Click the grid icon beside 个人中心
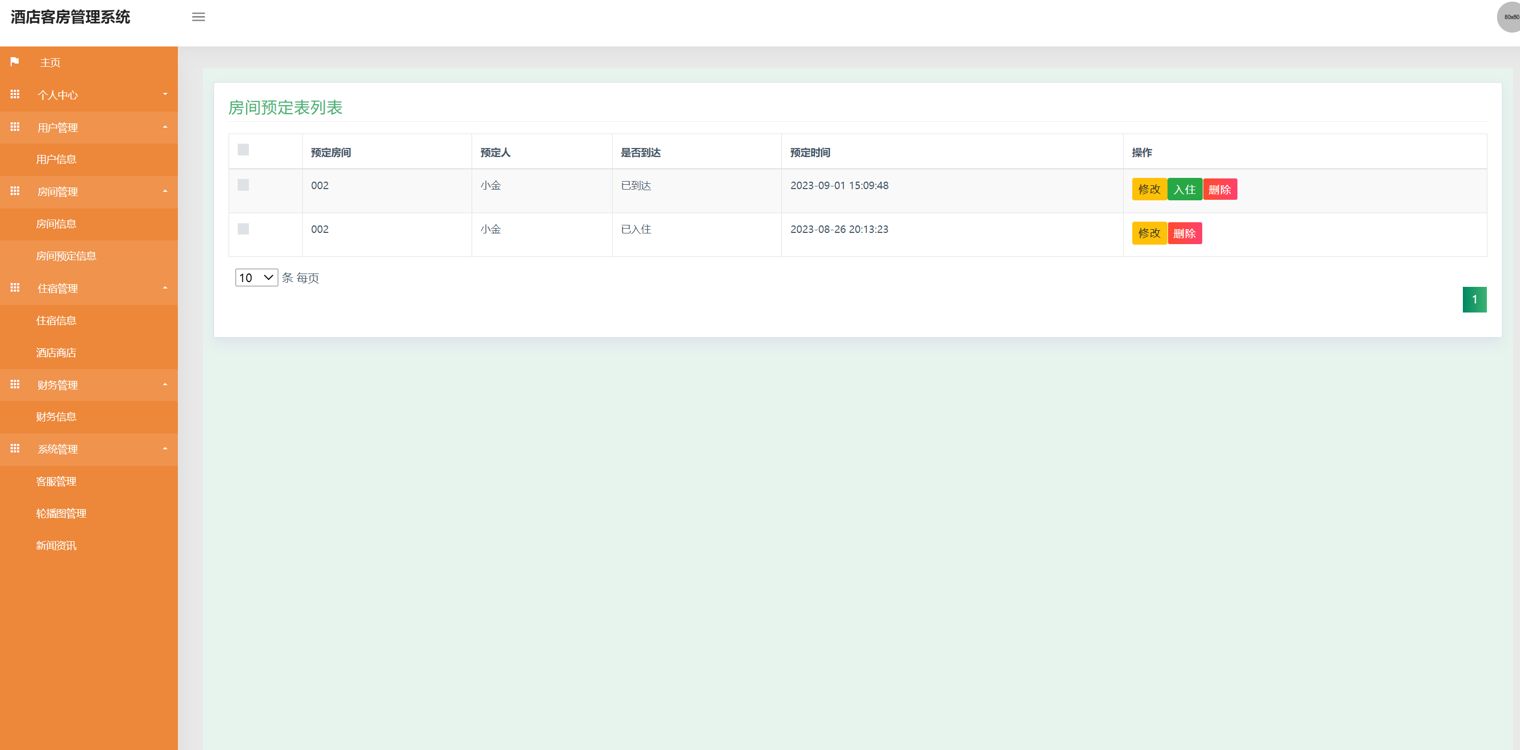Viewport: 1520px width, 750px height. point(15,95)
